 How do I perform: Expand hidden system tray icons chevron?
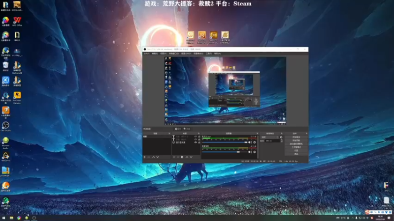point(353,218)
